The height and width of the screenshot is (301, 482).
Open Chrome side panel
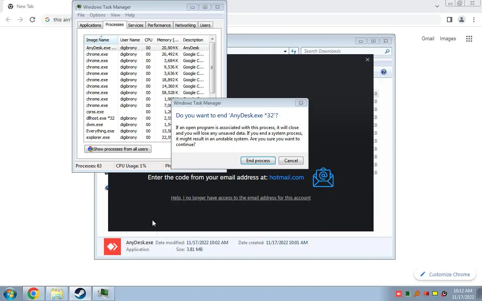click(449, 20)
